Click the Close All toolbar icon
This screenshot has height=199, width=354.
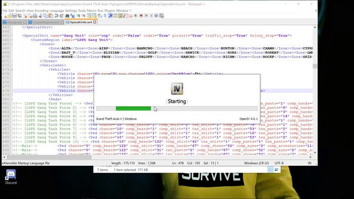pyautogui.click(x=30, y=16)
